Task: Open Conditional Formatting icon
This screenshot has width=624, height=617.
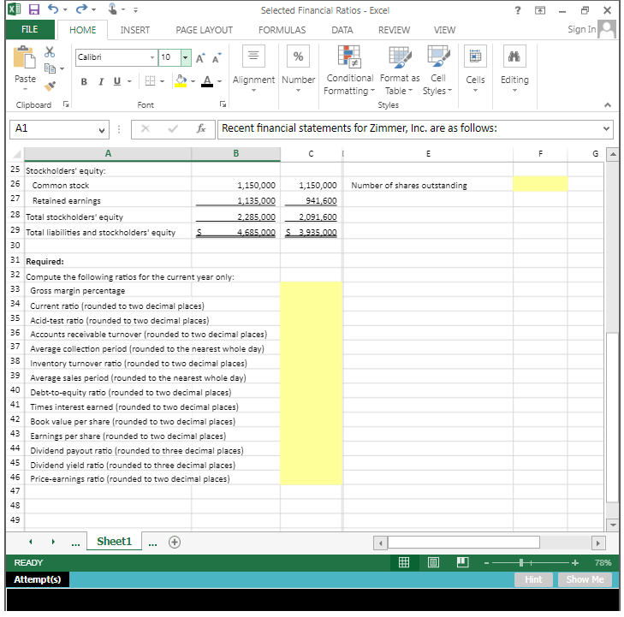Action: point(349,56)
